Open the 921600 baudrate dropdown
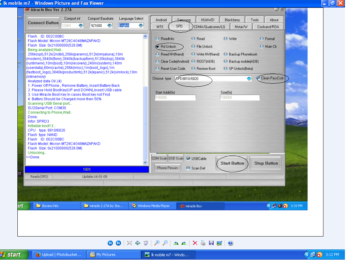The image size is (349, 261). (109, 25)
